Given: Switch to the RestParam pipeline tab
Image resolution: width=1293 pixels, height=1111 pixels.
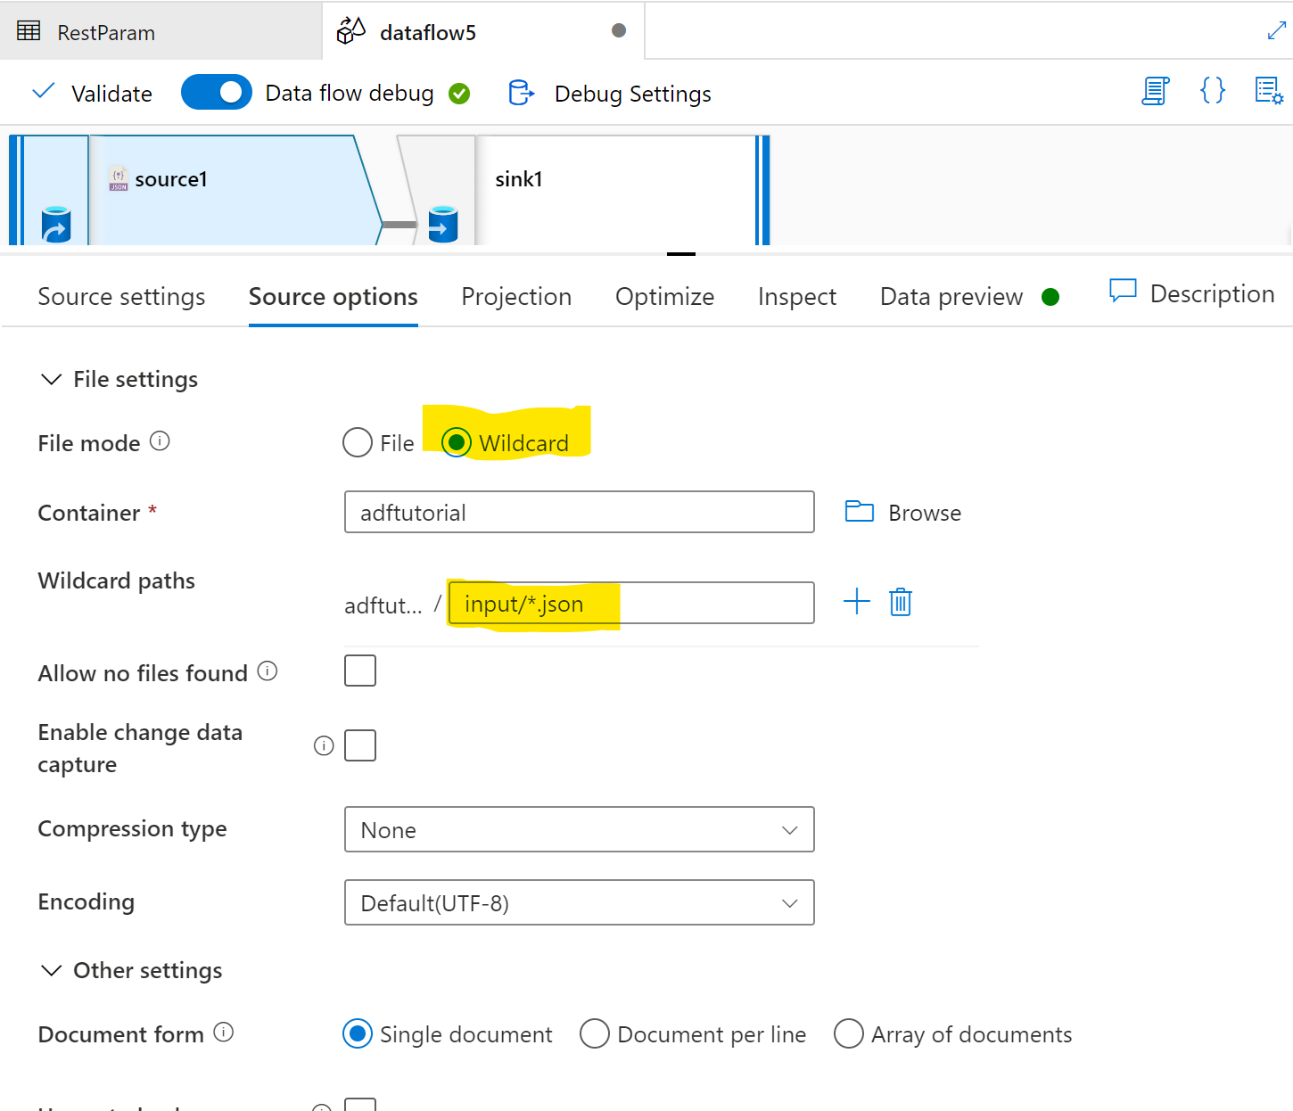Looking at the screenshot, I should click(x=107, y=31).
